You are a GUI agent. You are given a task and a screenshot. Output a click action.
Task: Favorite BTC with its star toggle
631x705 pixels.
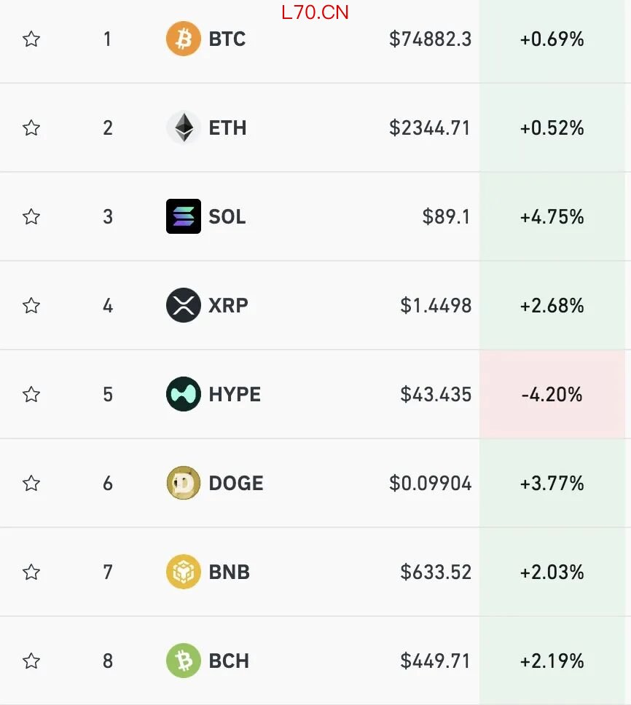31,39
